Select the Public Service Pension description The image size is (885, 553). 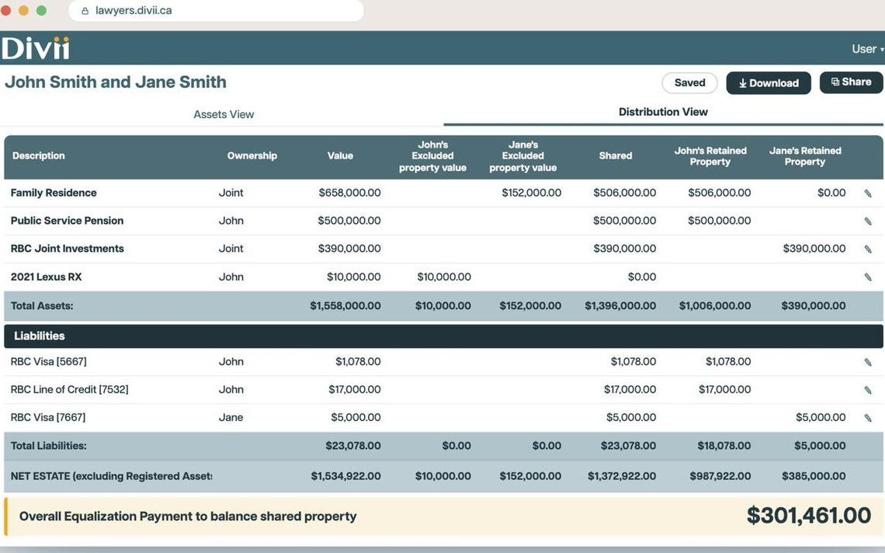pyautogui.click(x=67, y=221)
